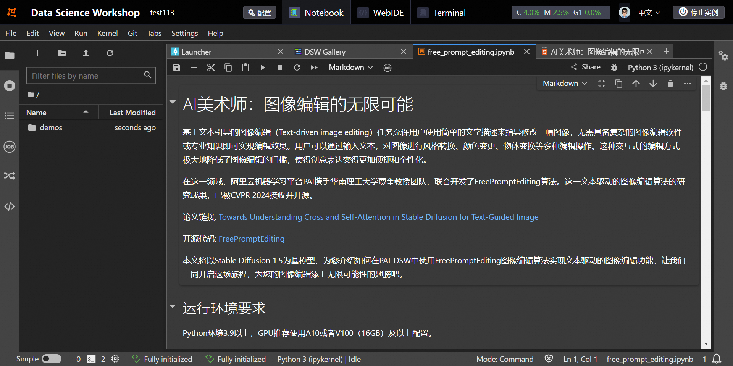Click the notebook vertical scrollbar thumb
This screenshot has height=366, width=733.
(706, 98)
